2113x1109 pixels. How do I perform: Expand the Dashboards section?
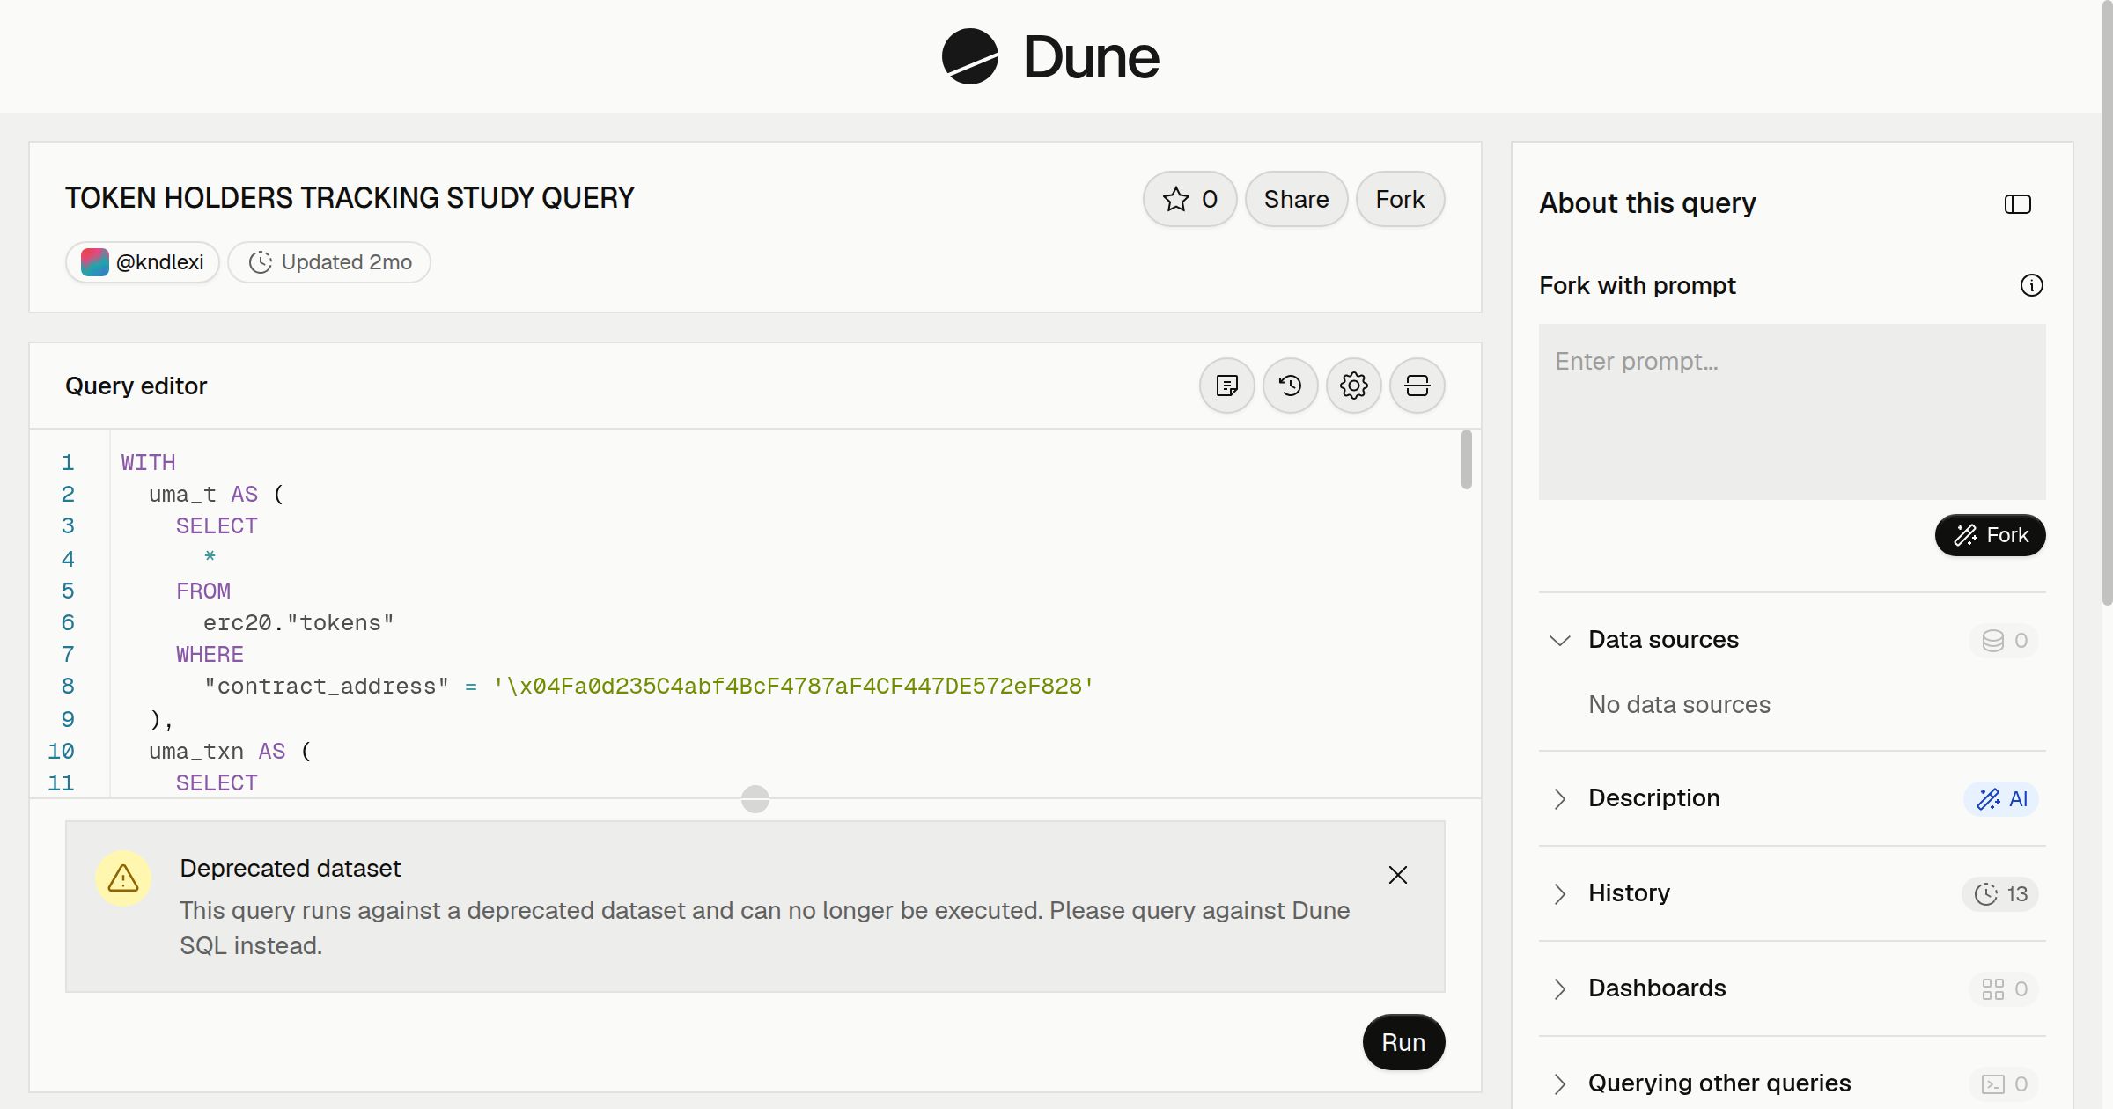click(1560, 988)
